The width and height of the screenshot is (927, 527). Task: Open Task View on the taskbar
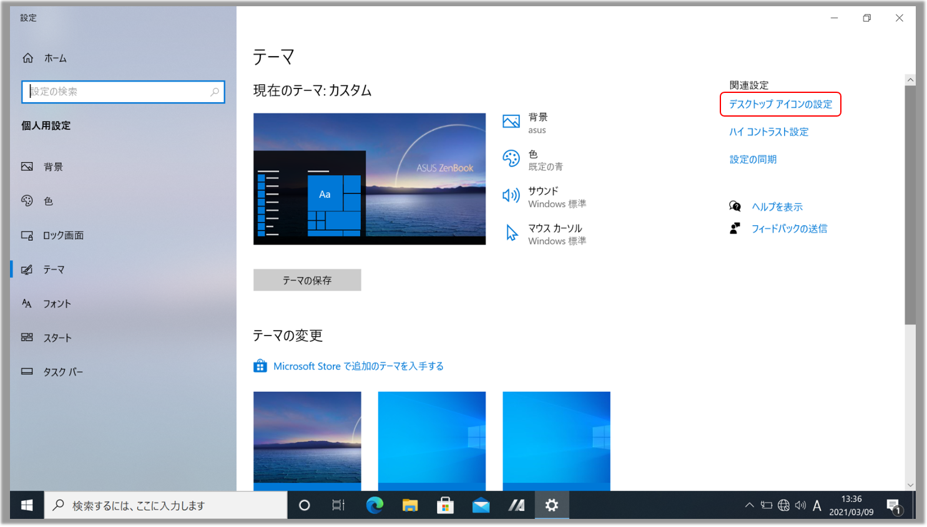(x=338, y=505)
